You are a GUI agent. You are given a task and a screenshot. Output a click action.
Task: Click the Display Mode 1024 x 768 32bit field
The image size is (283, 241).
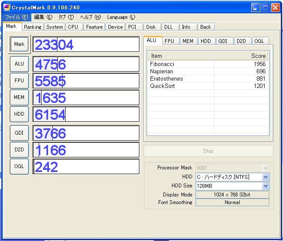point(232,195)
